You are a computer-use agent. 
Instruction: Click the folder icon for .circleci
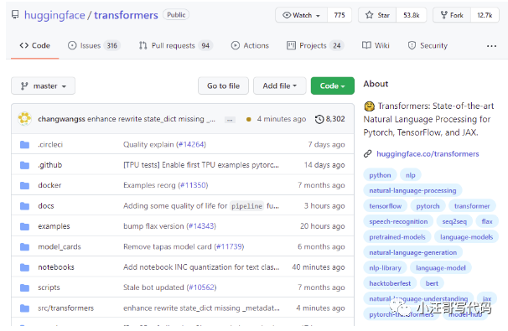tap(24, 144)
